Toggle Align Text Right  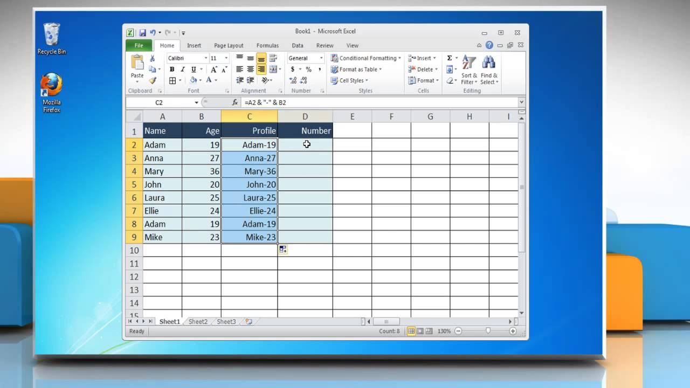click(x=261, y=70)
